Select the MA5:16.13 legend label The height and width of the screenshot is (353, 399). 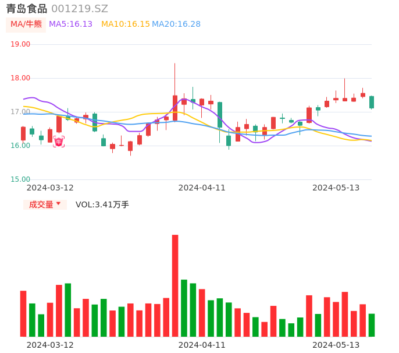[x=70, y=24]
